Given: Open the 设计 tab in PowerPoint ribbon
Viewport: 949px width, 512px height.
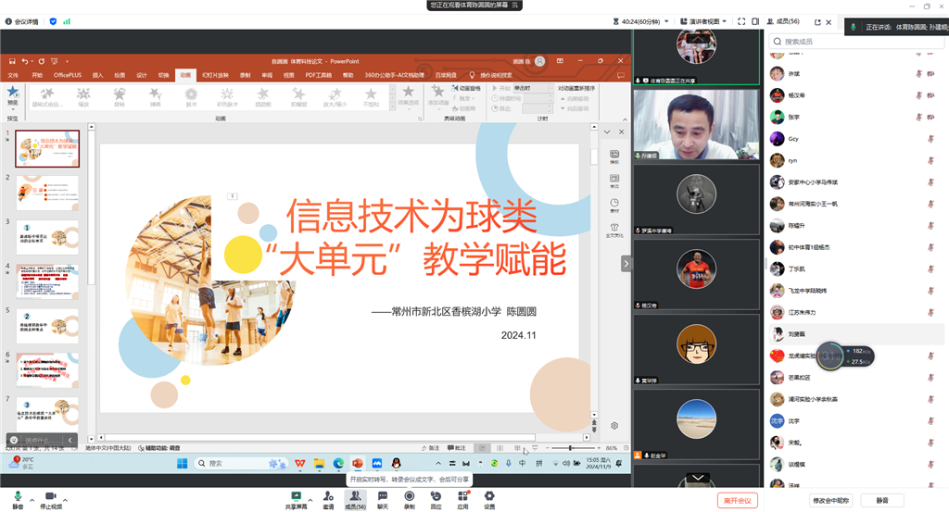Looking at the screenshot, I should click(x=142, y=75).
